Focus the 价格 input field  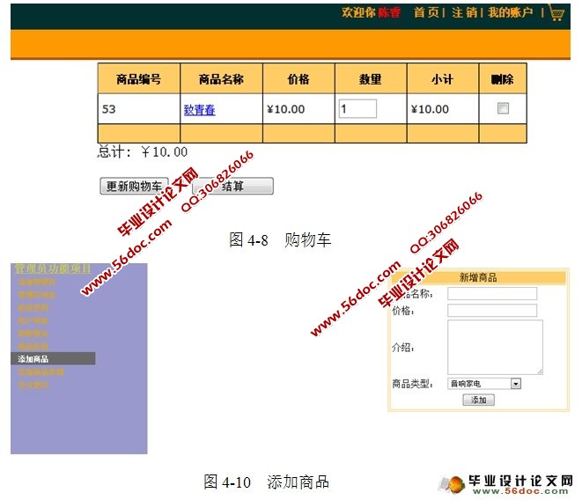click(x=492, y=311)
